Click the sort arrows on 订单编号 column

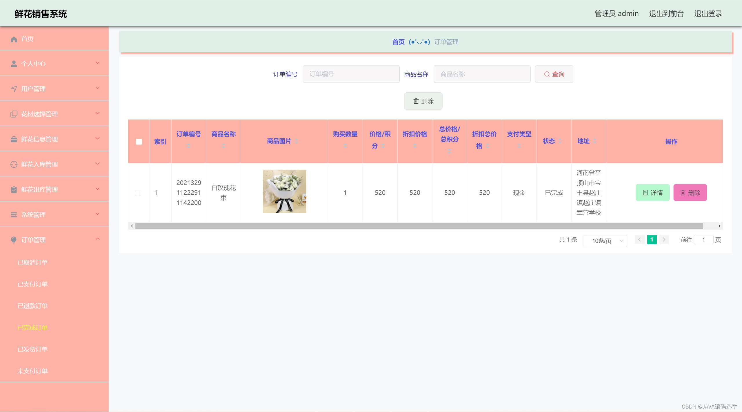[189, 146]
